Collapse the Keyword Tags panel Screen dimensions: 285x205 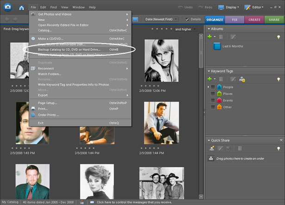208,70
